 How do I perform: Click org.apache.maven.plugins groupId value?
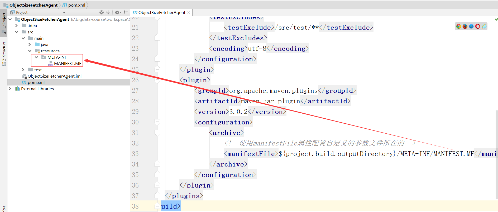(273, 91)
